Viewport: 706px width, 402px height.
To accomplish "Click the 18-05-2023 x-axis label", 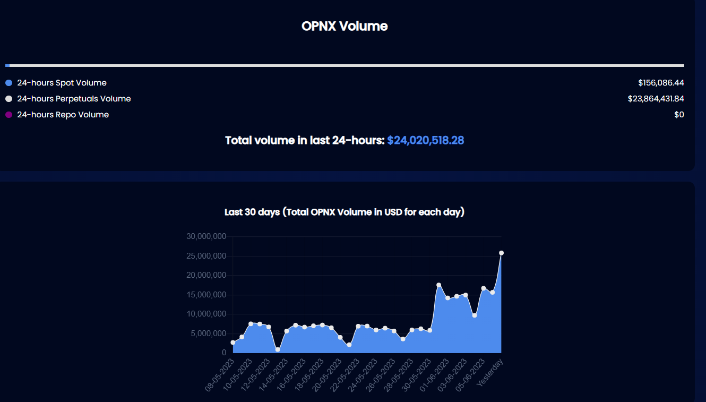I will coord(309,375).
